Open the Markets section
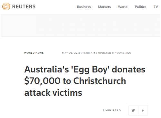 click(104, 7)
